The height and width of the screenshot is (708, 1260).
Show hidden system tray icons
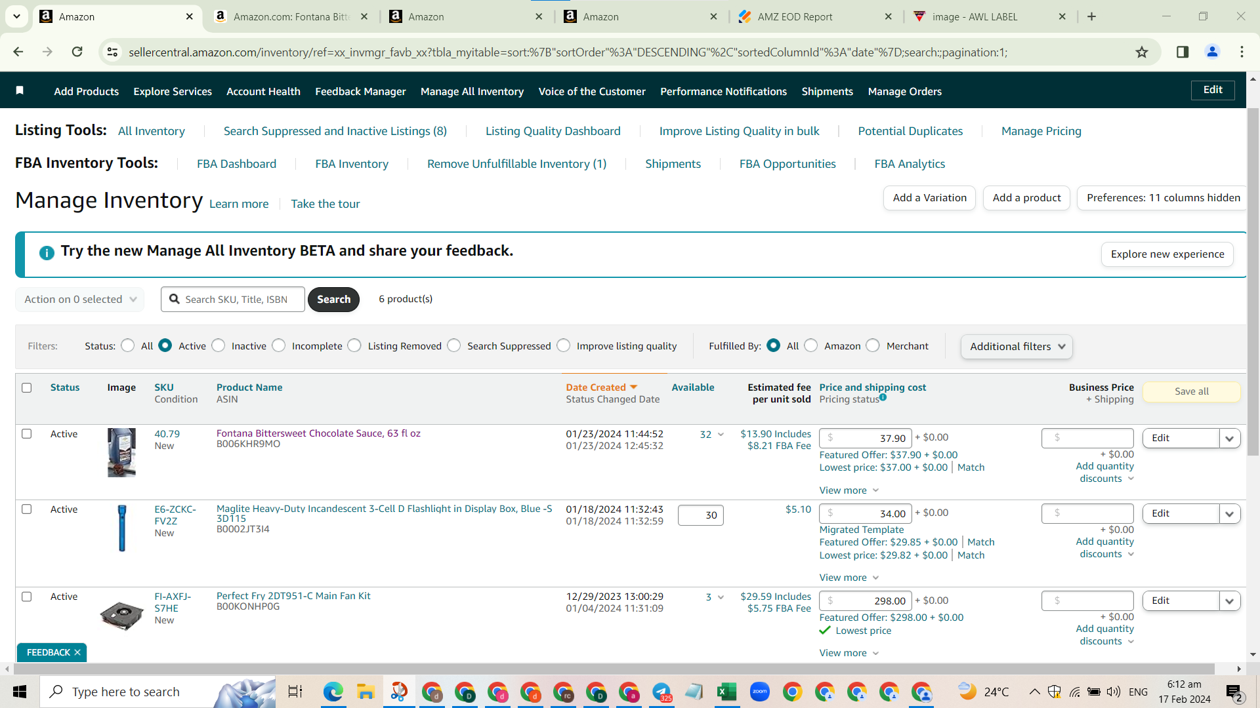point(1034,692)
